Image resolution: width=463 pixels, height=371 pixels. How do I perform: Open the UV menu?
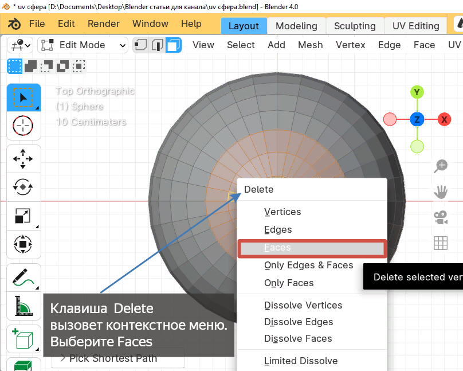click(x=454, y=45)
